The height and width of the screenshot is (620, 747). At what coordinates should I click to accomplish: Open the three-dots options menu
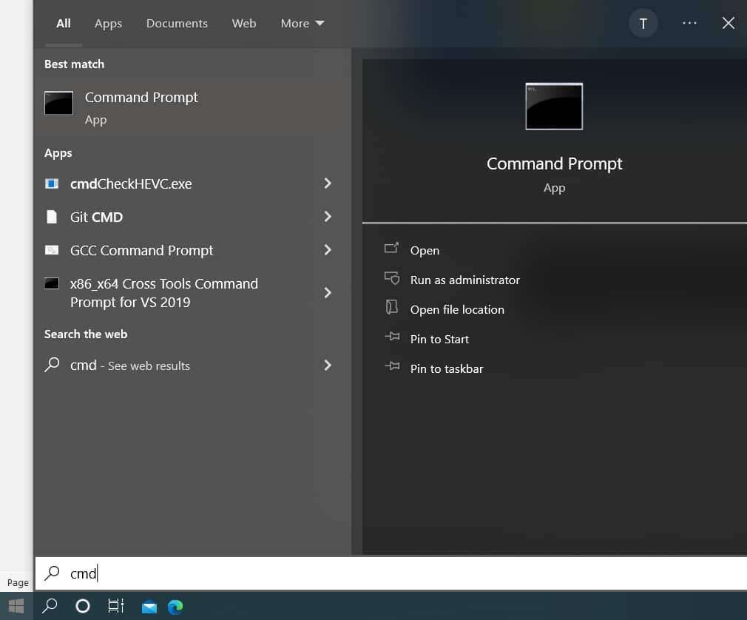point(689,24)
